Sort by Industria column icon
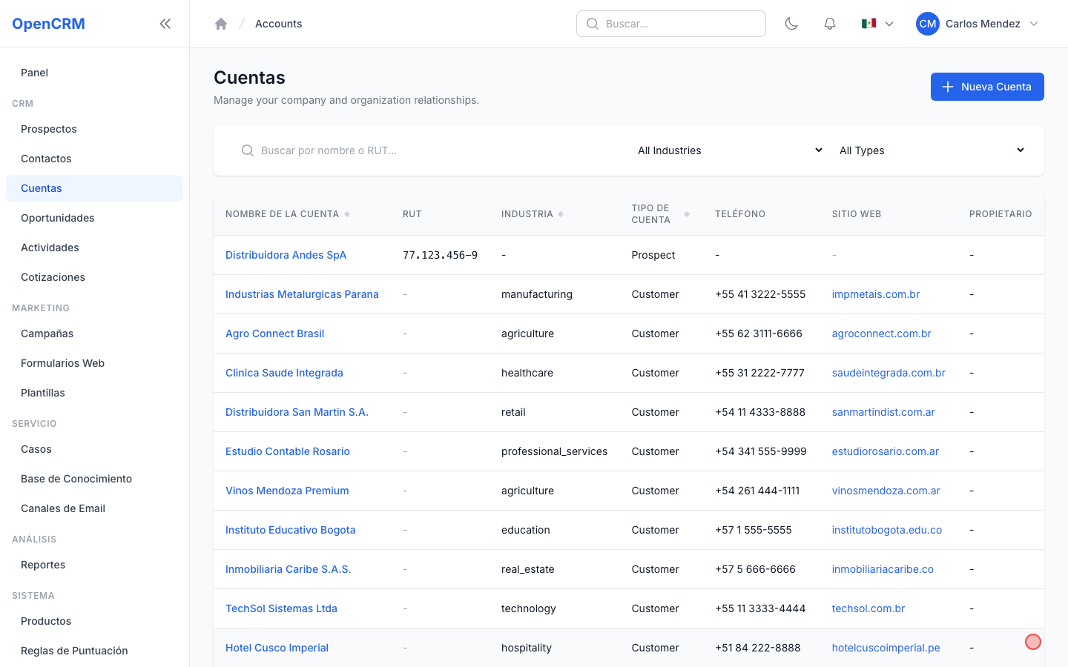1068x667 pixels. pos(561,214)
